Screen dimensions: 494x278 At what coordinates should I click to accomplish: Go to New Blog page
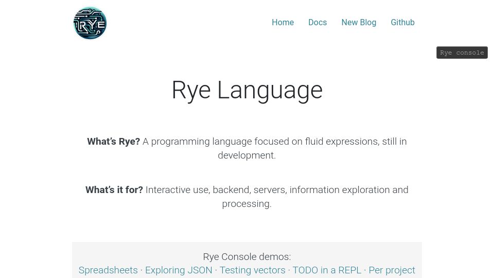tap(359, 22)
